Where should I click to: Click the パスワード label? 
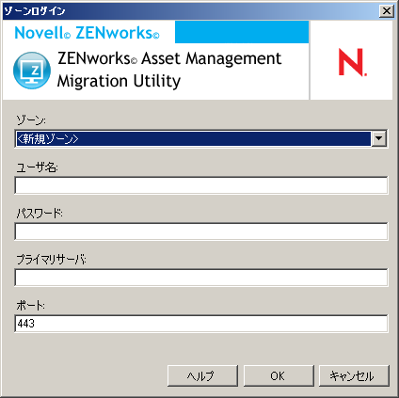[40, 214]
